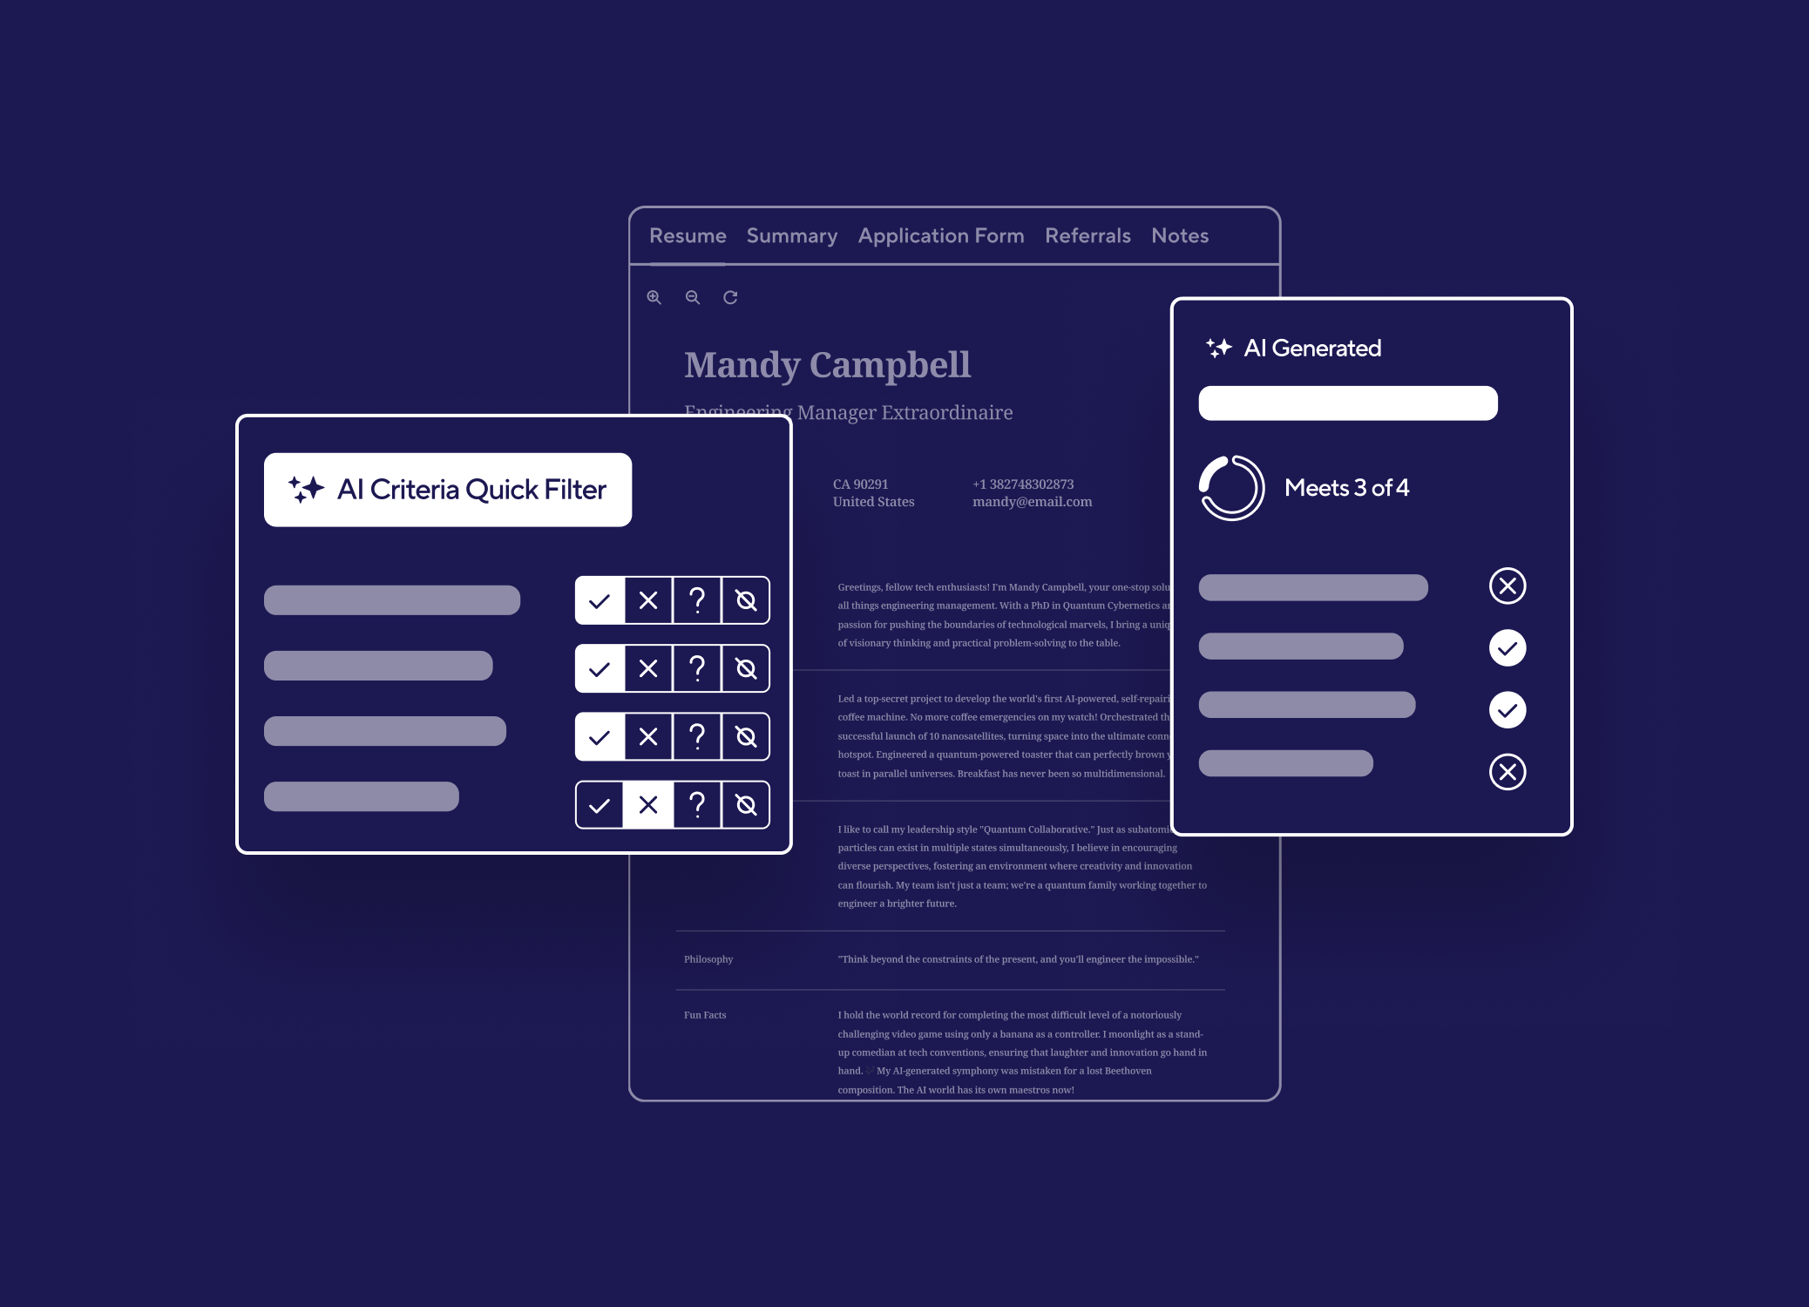Click the AI Generated panel sparkle icon
This screenshot has height=1307, width=1809.
1217,347
